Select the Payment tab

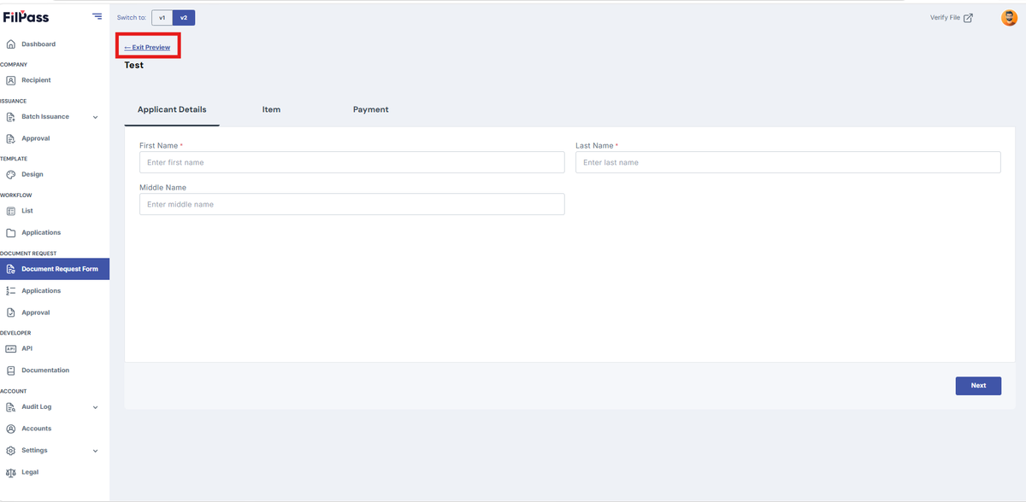click(x=371, y=110)
